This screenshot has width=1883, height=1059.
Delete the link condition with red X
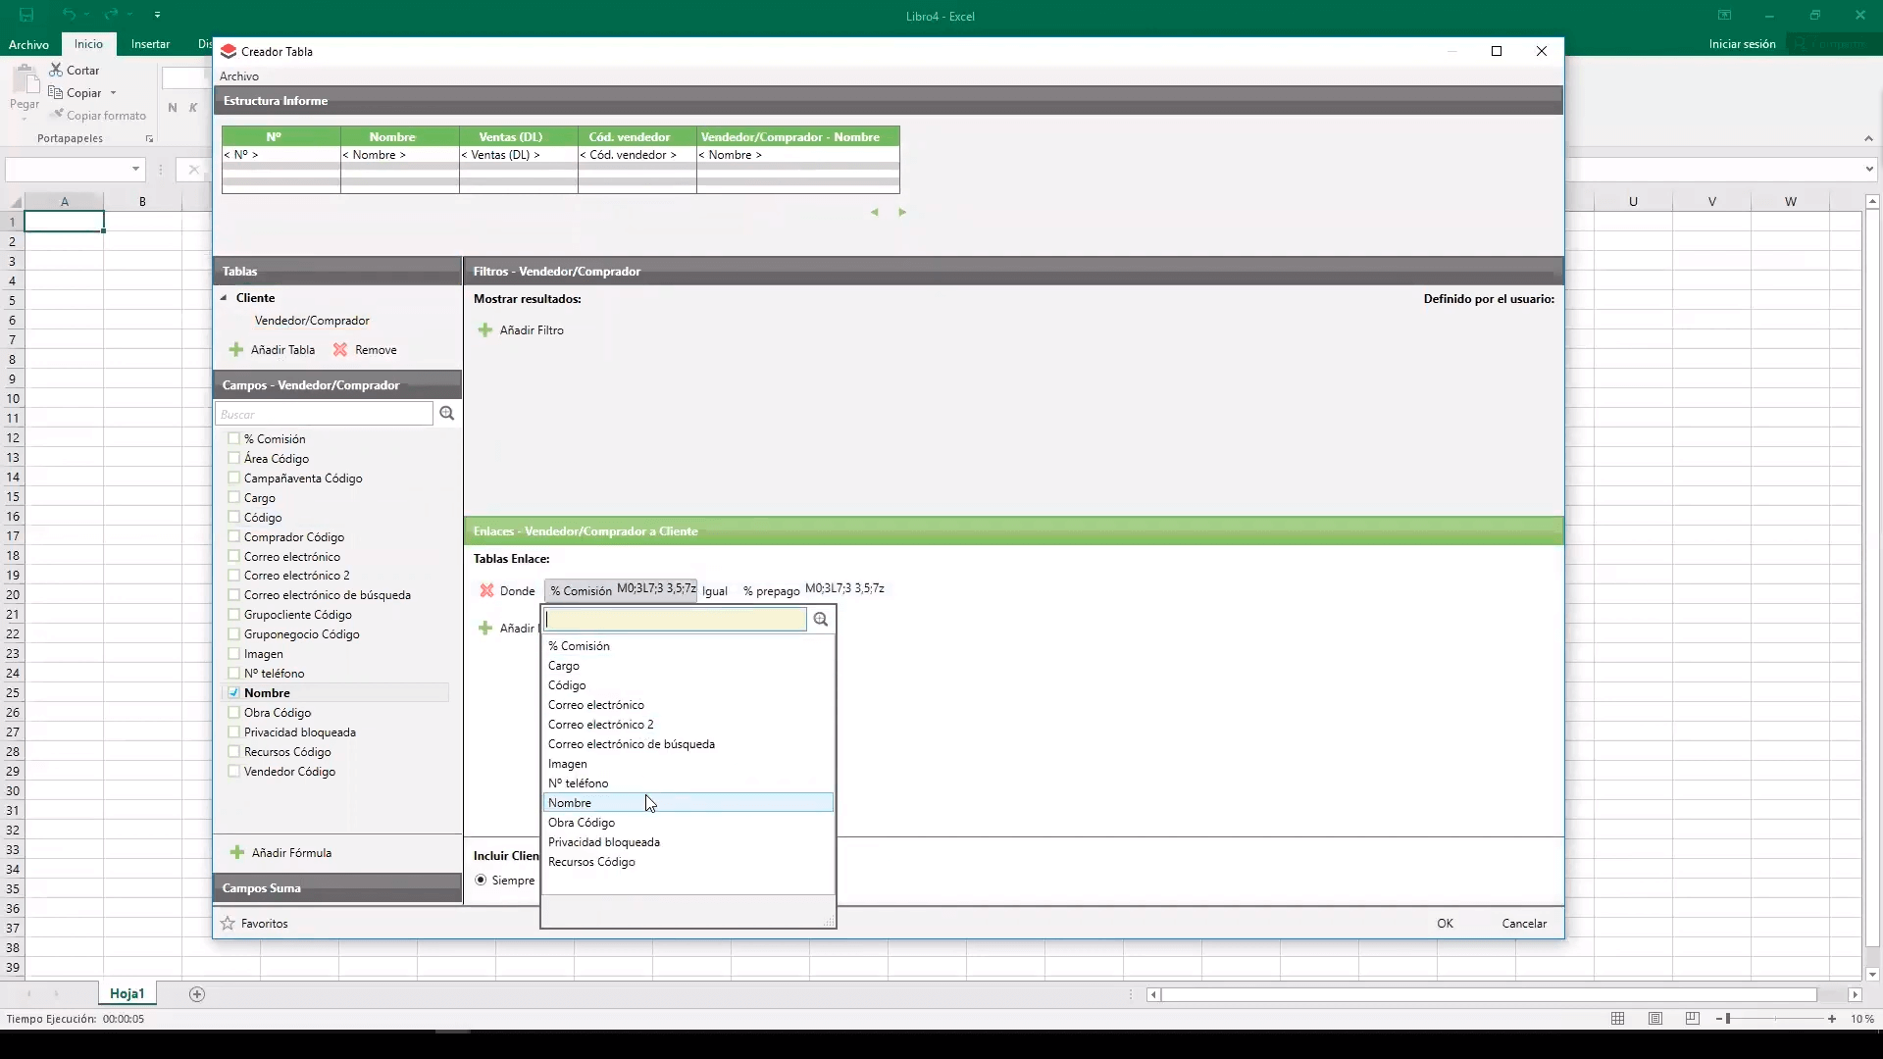pyautogui.click(x=486, y=591)
